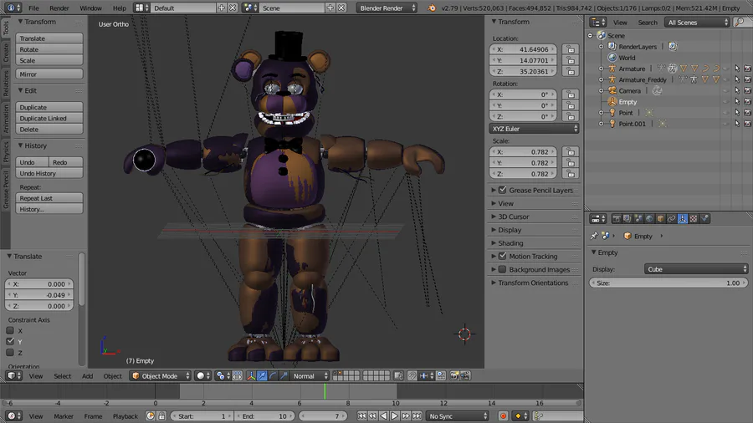Screen dimensions: 753x423
Task: Jump to the first frame
Action: (x=361, y=416)
